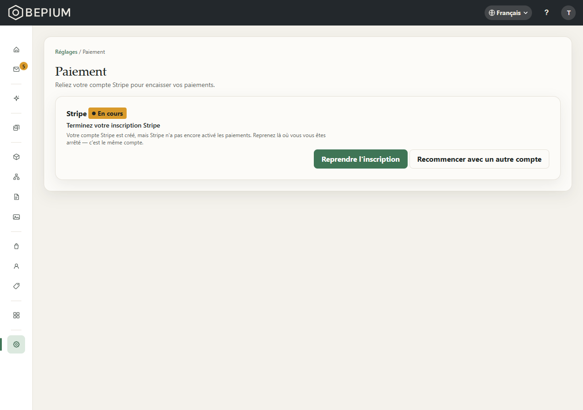583x410 pixels.
Task: Click Recommencer avec un autre compte
Action: (479, 159)
